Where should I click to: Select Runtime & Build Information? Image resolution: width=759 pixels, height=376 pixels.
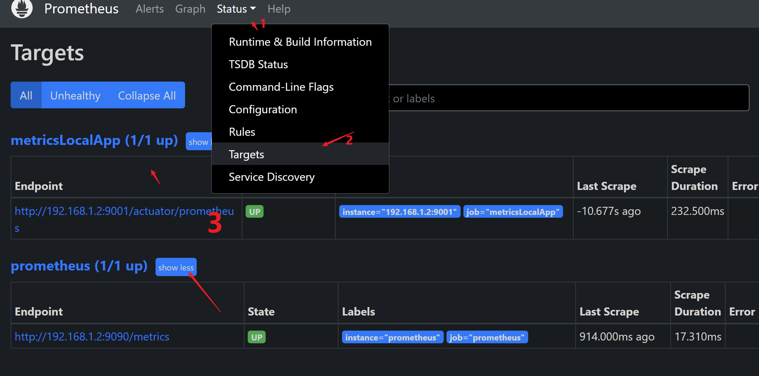click(300, 42)
